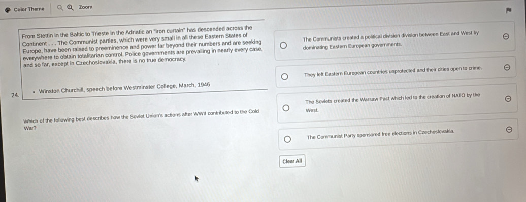Click the question prompt about Soviet actions
Screen dimensions: 526x202
pos(141,119)
